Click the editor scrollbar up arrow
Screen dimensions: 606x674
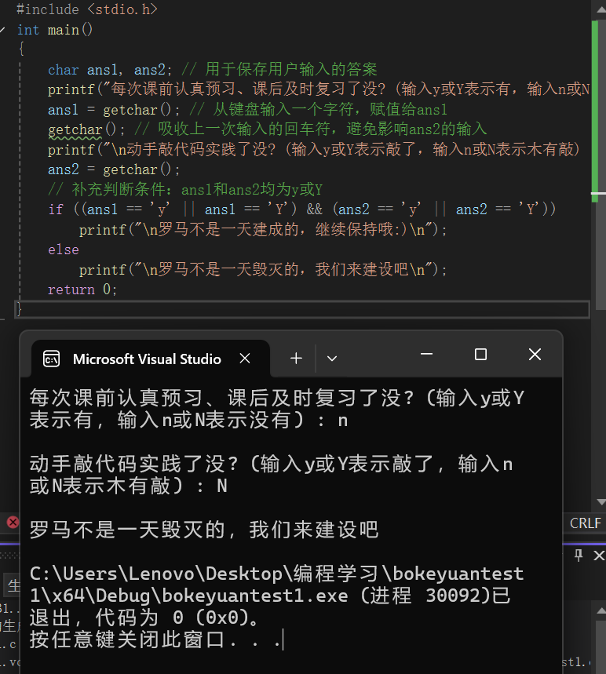point(601,9)
